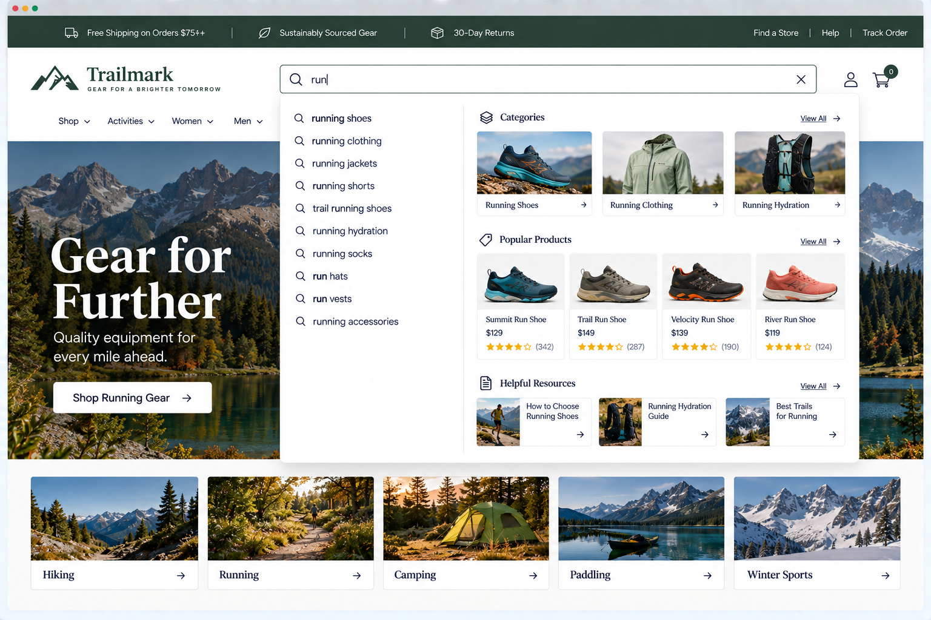Click the arrow on the Running Clothing card
The width and height of the screenshot is (931, 620).
715,205
